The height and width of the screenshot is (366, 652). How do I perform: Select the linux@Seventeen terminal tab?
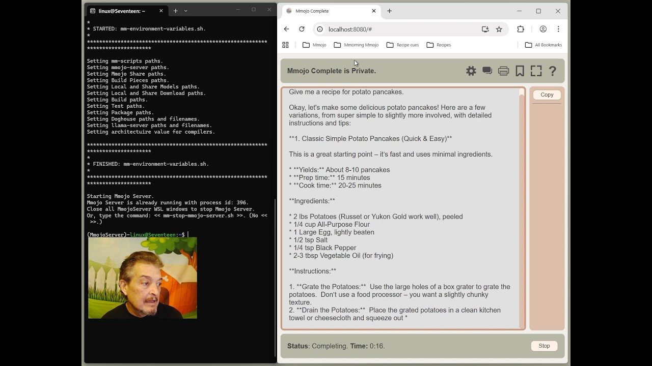point(126,11)
